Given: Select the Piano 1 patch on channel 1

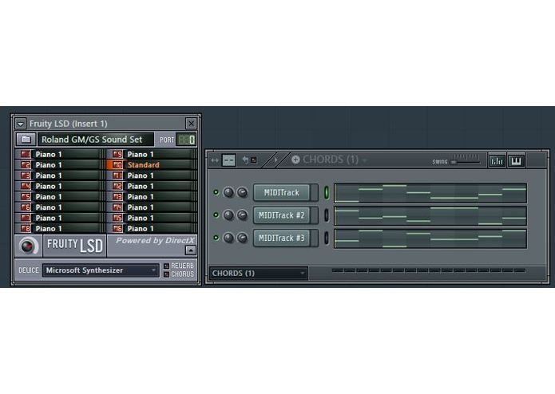Looking at the screenshot, I should pos(49,155).
